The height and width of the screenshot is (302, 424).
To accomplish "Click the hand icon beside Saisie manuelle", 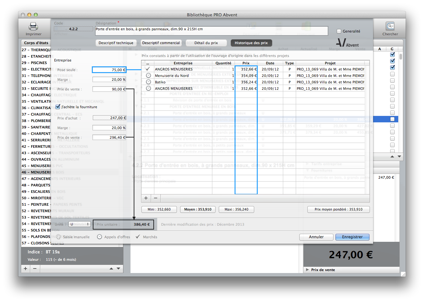I will (x=59, y=237).
